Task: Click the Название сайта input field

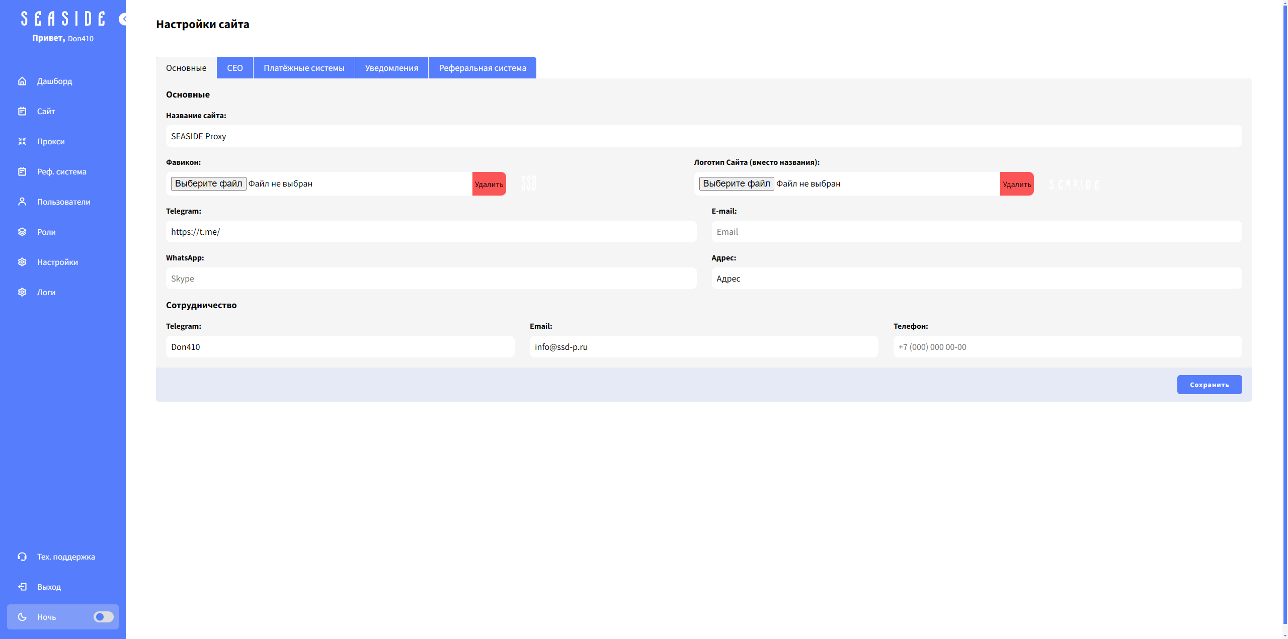Action: coord(703,136)
